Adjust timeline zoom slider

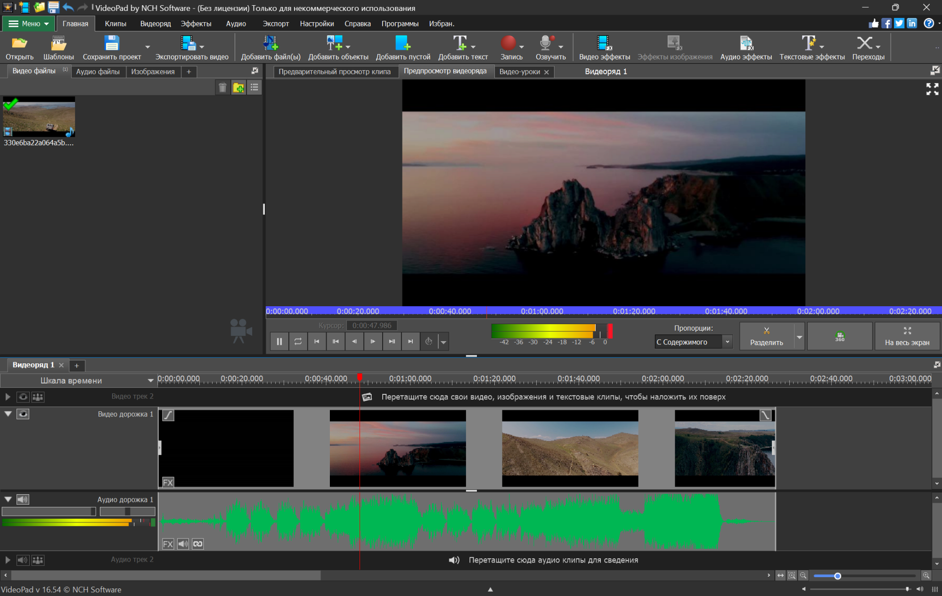pos(837,576)
